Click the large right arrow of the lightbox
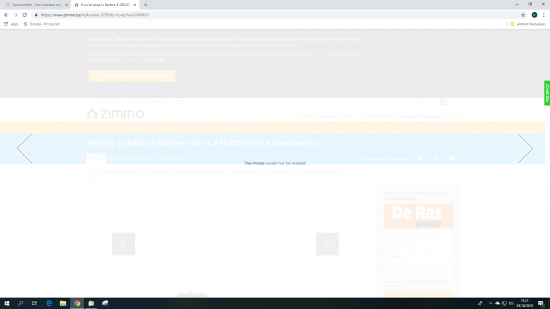 [525, 148]
